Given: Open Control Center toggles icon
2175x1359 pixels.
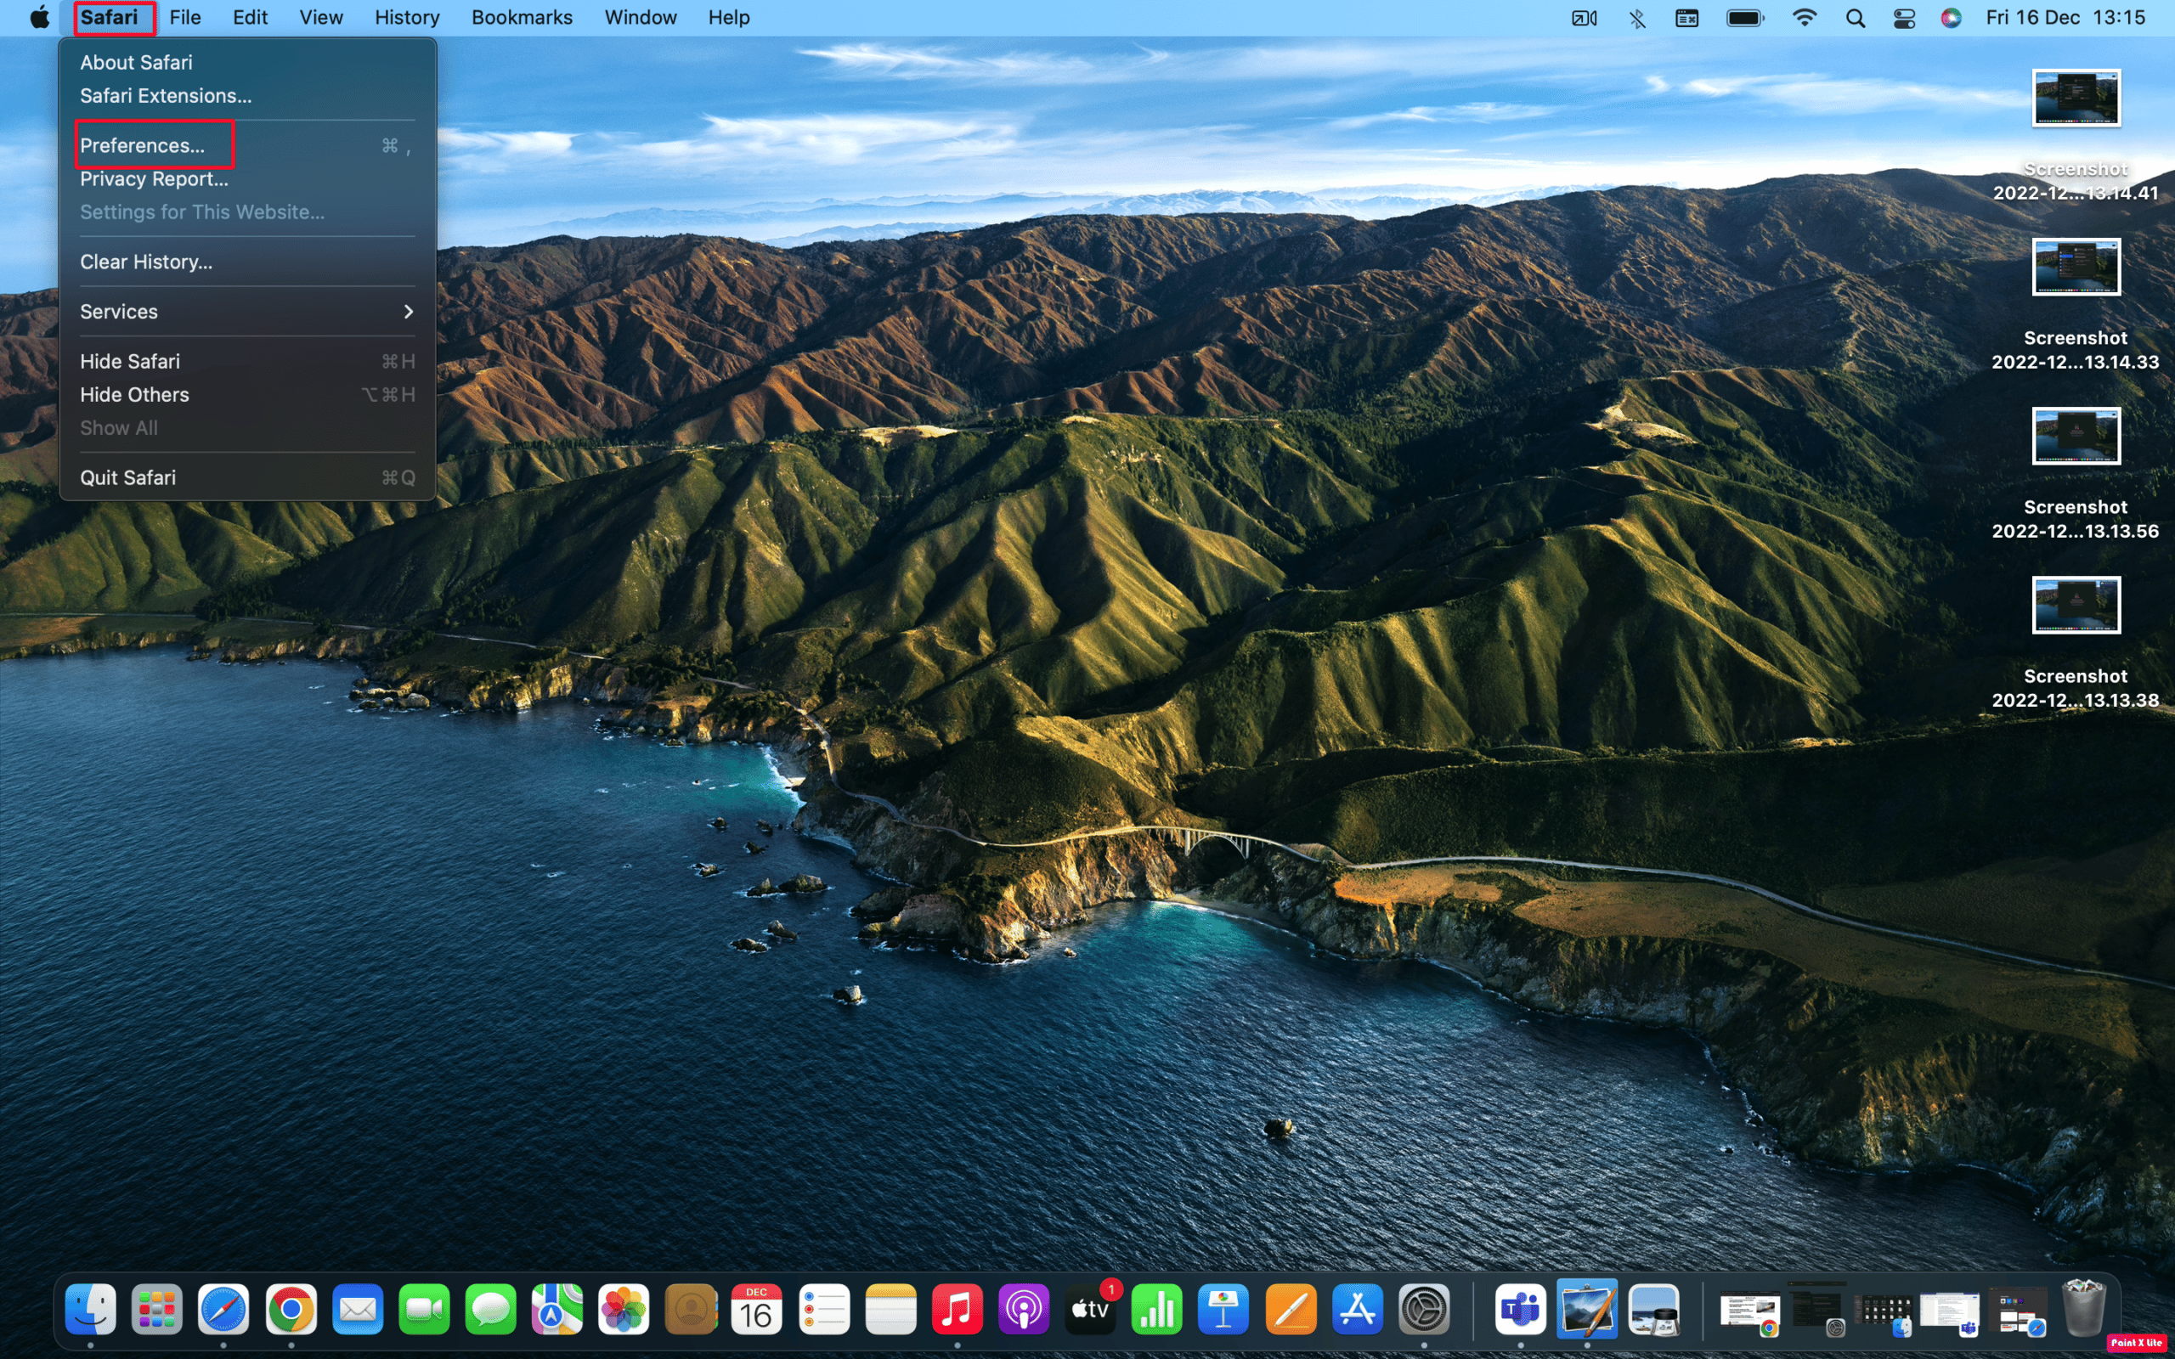Looking at the screenshot, I should click(x=1904, y=18).
